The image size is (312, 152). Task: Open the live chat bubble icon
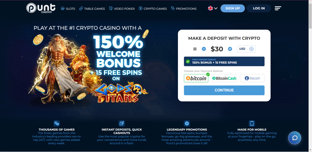pos(295,138)
